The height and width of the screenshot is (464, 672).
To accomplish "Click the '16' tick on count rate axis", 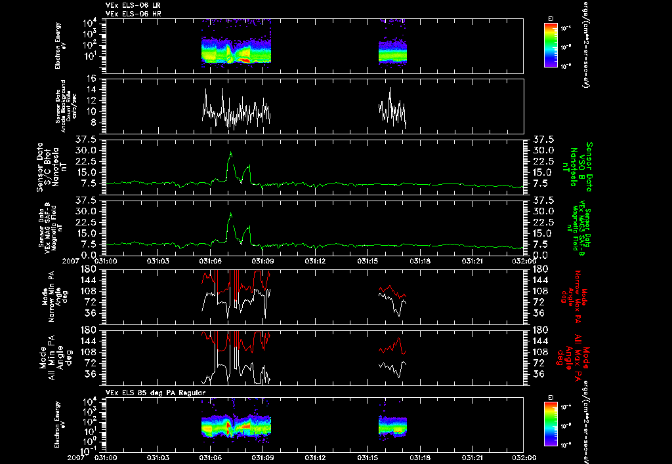I will 93,79.
